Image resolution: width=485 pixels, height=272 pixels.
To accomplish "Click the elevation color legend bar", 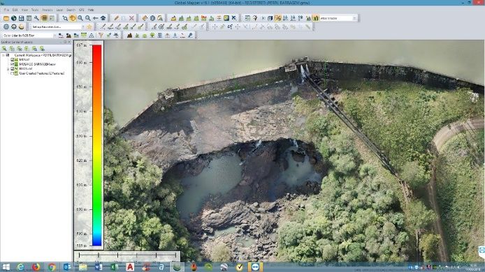I will point(97,145).
